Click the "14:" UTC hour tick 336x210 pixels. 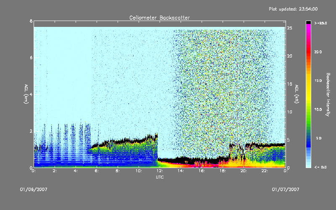181,171
